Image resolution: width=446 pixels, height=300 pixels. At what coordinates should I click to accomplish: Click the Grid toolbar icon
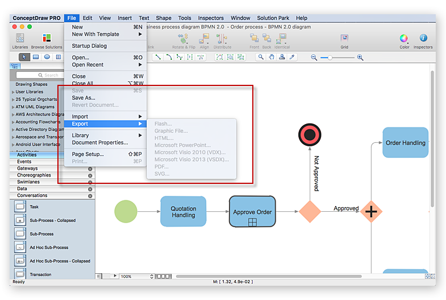click(x=344, y=39)
